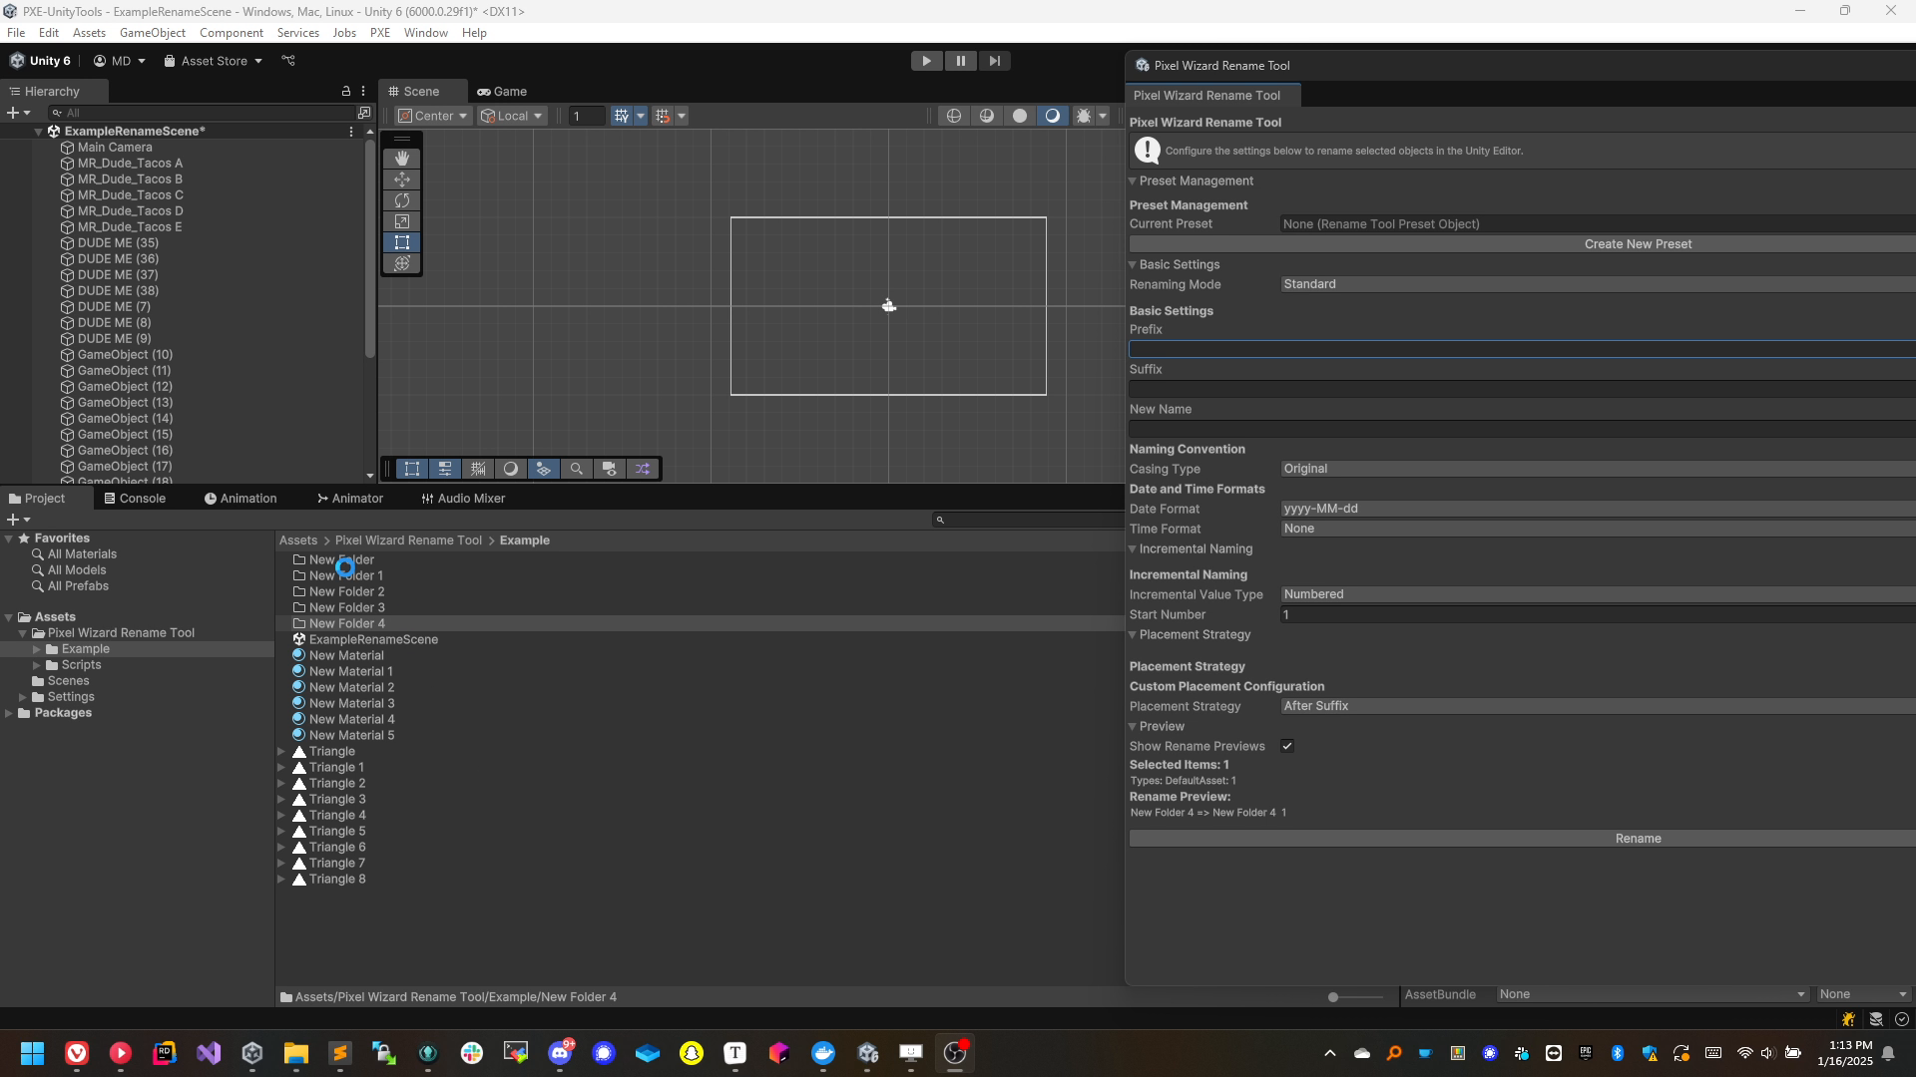The width and height of the screenshot is (1916, 1077).
Task: Toggle the Rect overlay button in bottom Scene bar
Action: [412, 469]
